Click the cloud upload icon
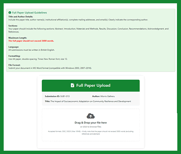The height and width of the screenshot is (154, 181). 90,116
